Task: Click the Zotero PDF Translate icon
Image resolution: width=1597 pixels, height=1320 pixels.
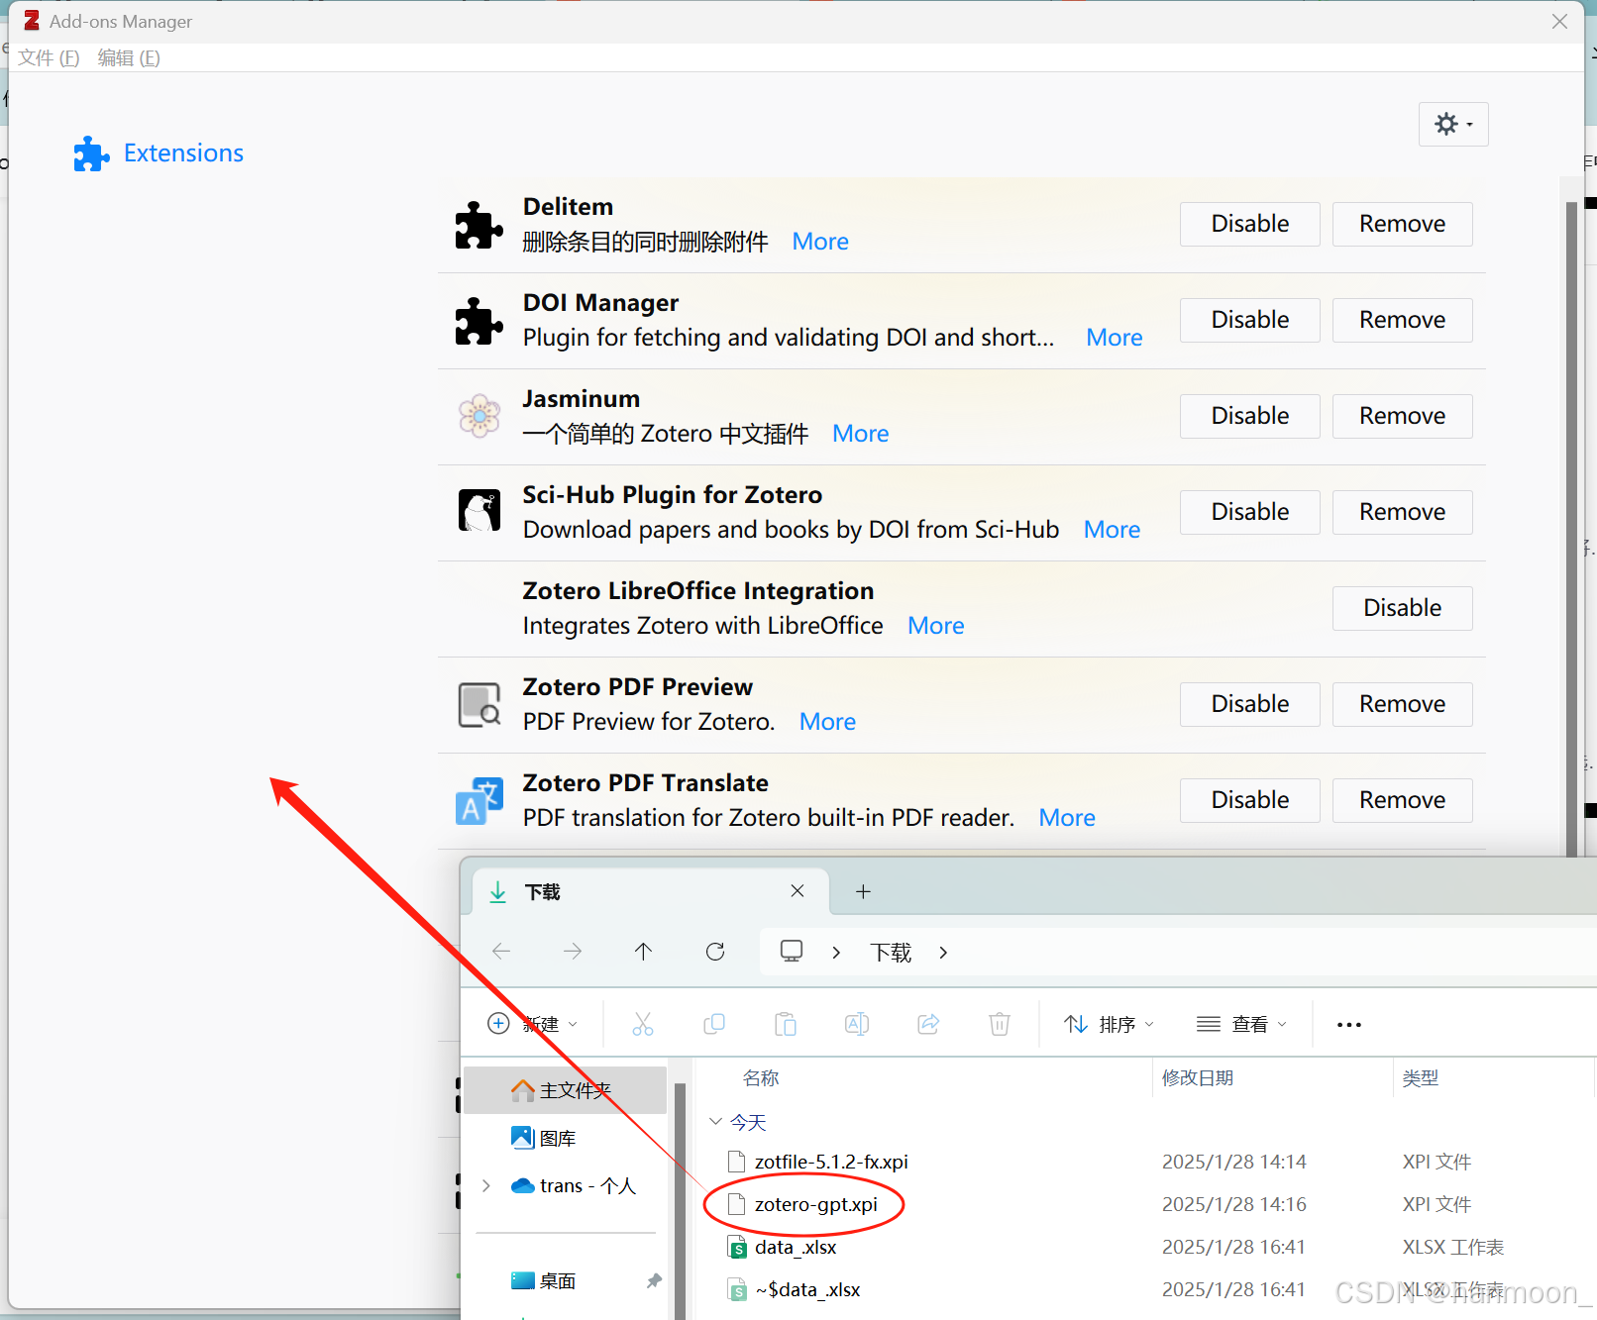Action: [x=479, y=801]
